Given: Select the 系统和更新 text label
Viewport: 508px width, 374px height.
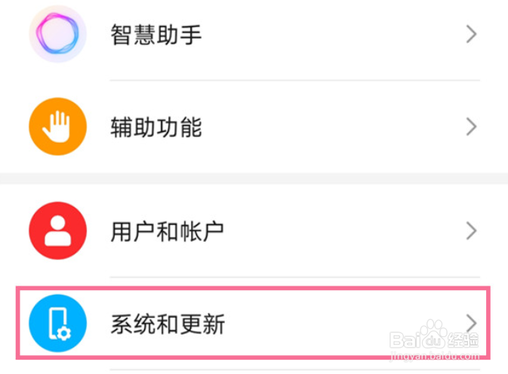Looking at the screenshot, I should pyautogui.click(x=168, y=323).
